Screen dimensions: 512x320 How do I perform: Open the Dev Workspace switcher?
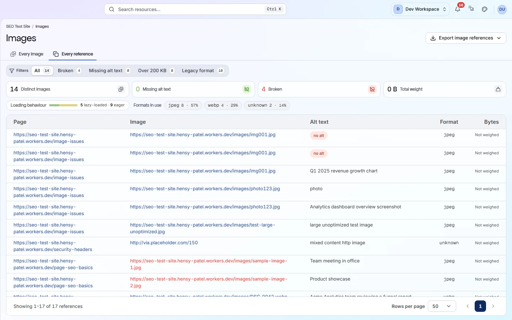point(420,9)
